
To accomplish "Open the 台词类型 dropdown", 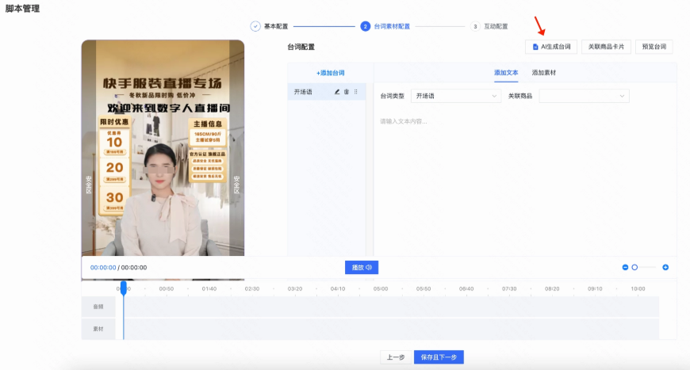I will pyautogui.click(x=456, y=96).
